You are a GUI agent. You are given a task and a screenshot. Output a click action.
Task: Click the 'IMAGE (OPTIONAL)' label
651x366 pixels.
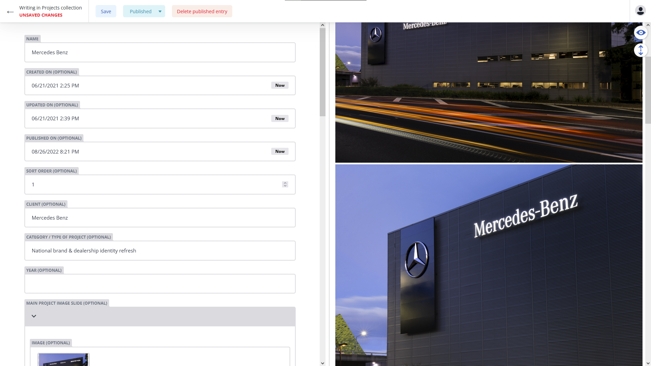point(51,343)
